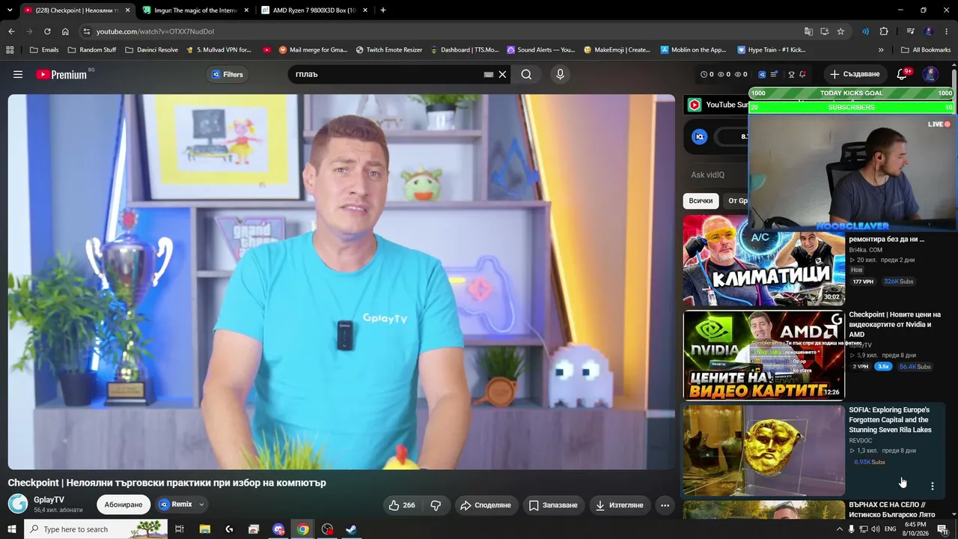The width and height of the screenshot is (958, 539).
Task: Expand the Remix dropdown chevron
Action: coord(201,505)
